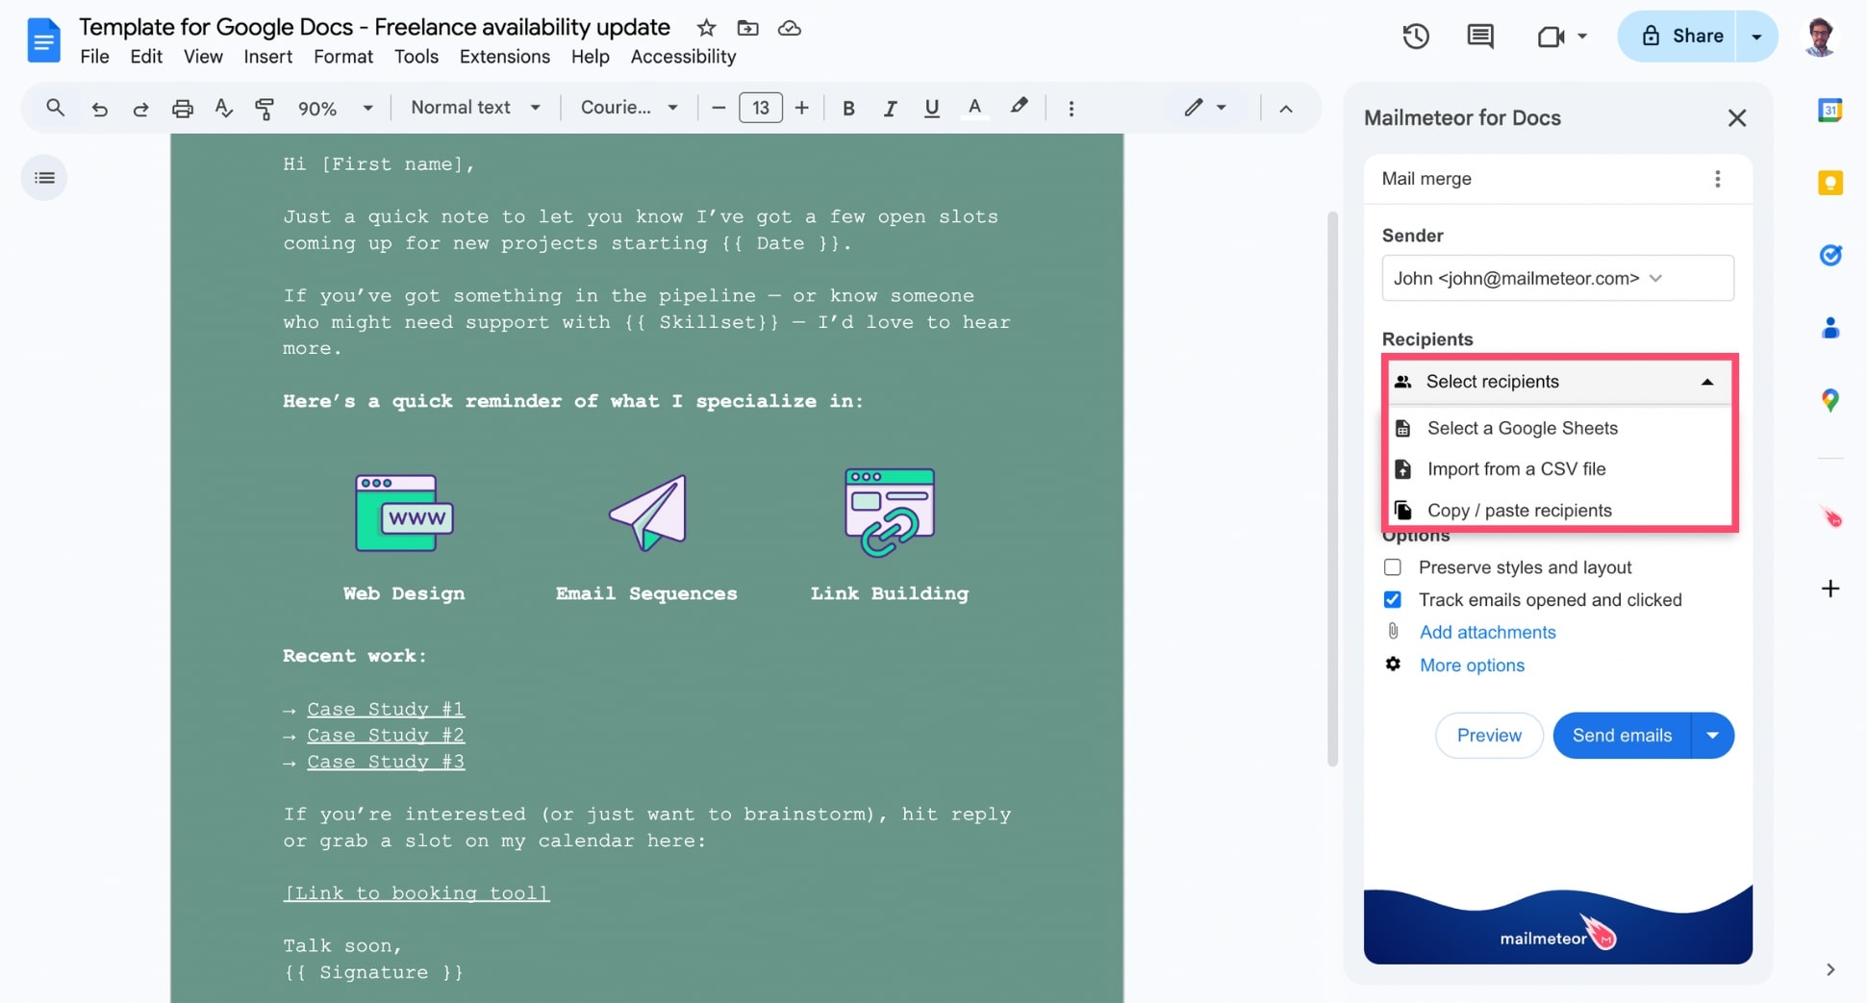Open the highlight color picker
1867x1003 pixels.
click(x=1019, y=107)
